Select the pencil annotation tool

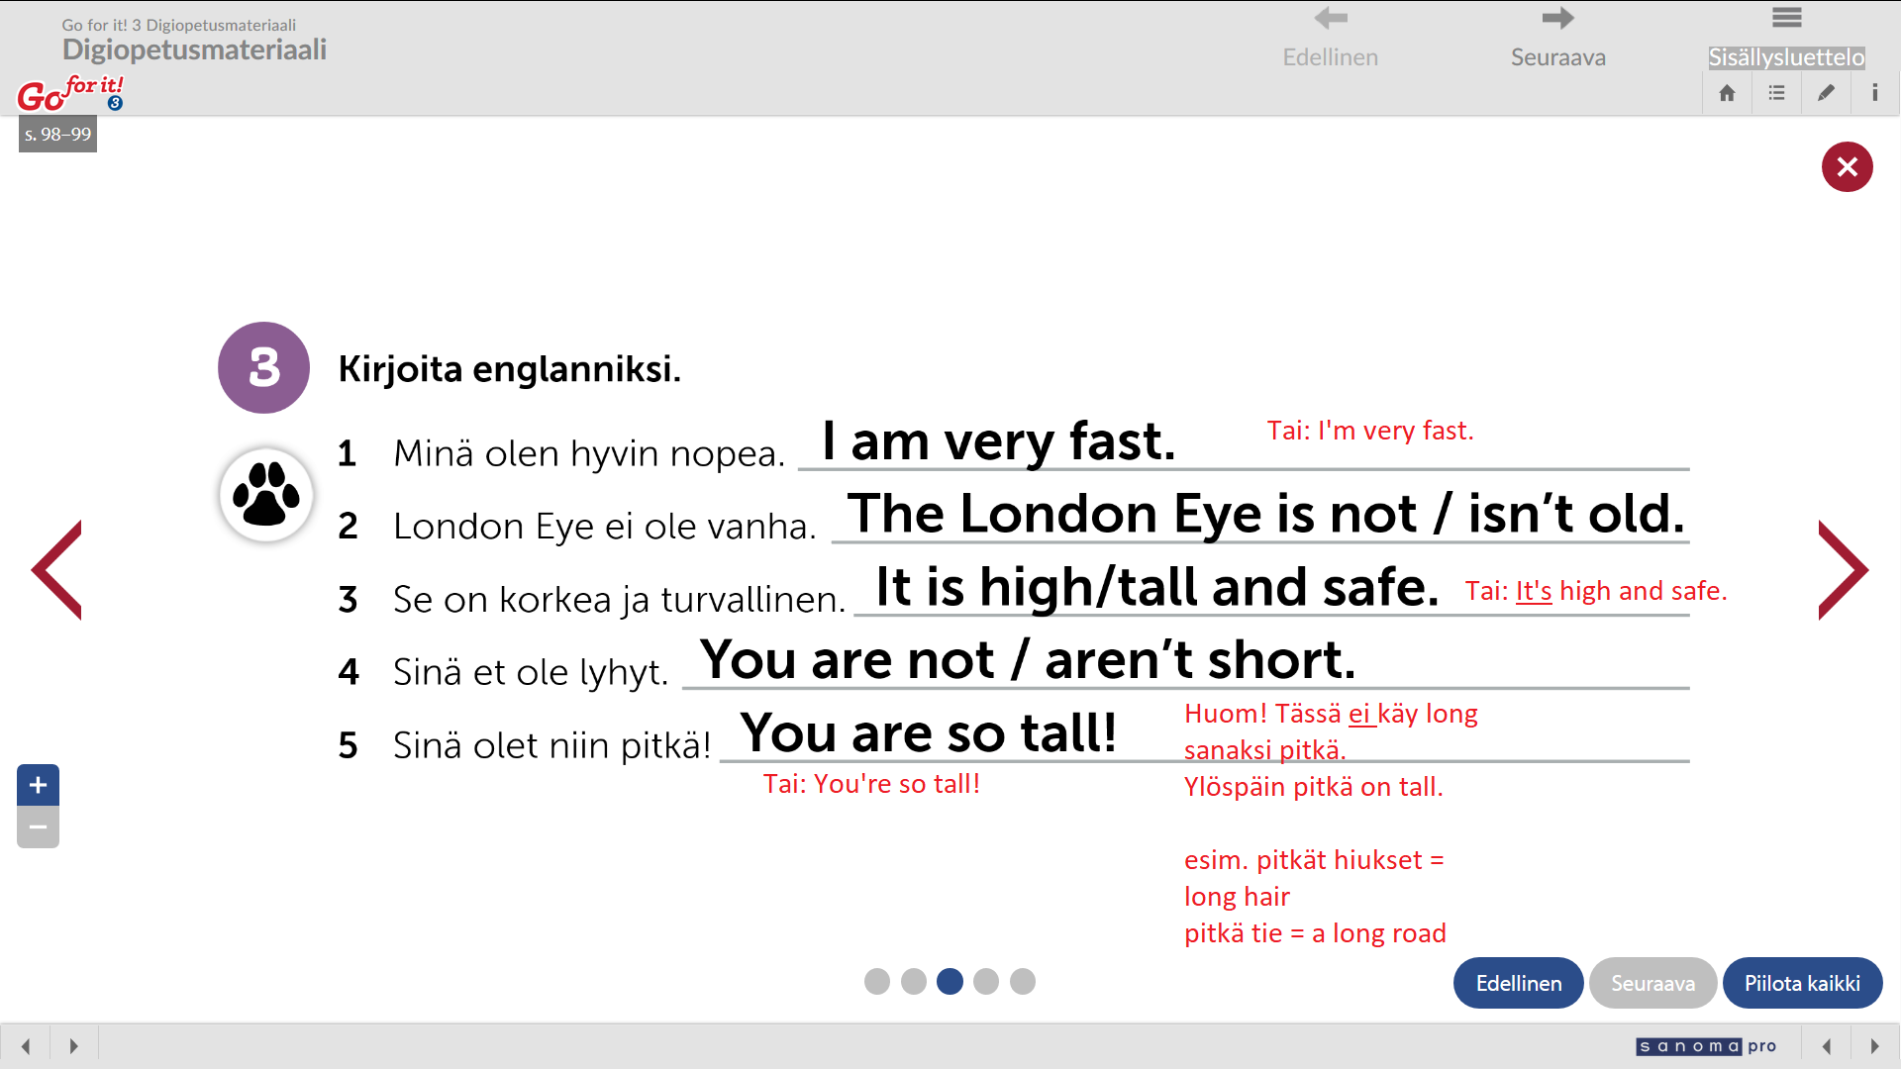(1826, 93)
